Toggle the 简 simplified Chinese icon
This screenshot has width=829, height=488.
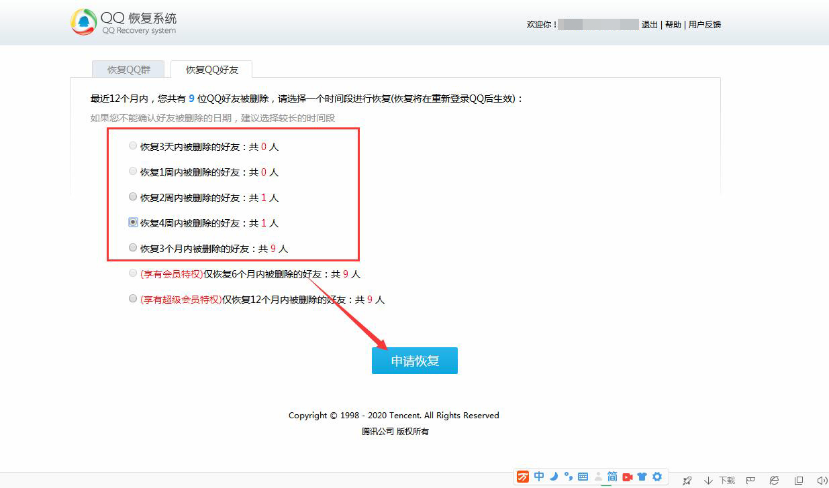(612, 477)
